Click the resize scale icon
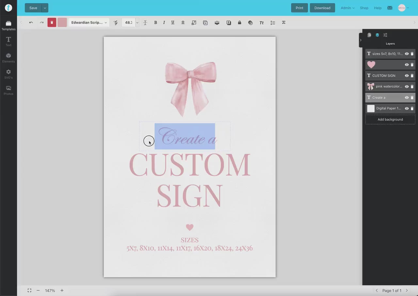Image resolution: width=418 pixels, height=296 pixels. tap(194, 23)
